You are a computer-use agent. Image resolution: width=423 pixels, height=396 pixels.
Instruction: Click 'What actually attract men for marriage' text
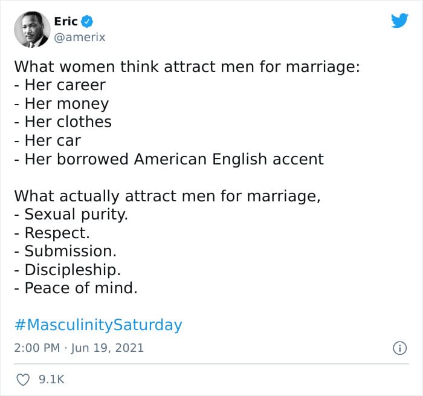[167, 196]
